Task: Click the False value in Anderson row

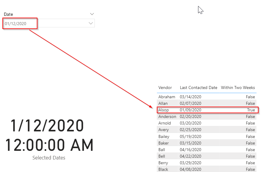Action: click(x=250, y=117)
